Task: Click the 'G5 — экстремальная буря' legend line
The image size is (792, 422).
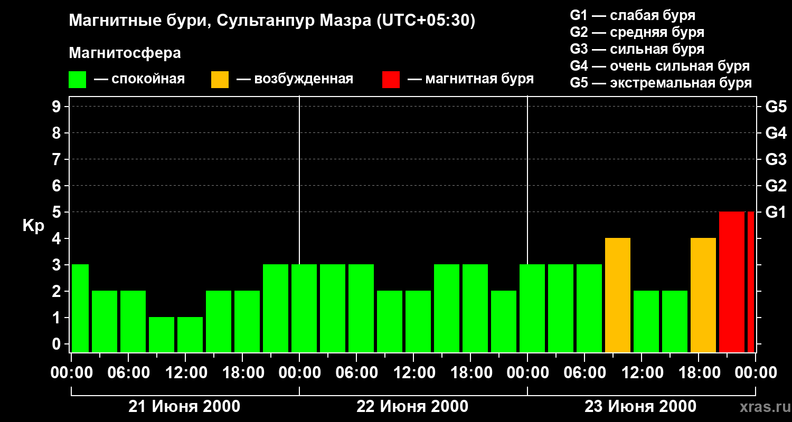Action: click(x=661, y=83)
